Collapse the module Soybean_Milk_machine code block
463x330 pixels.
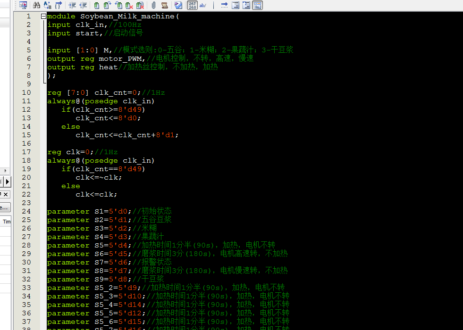[x=43, y=16]
